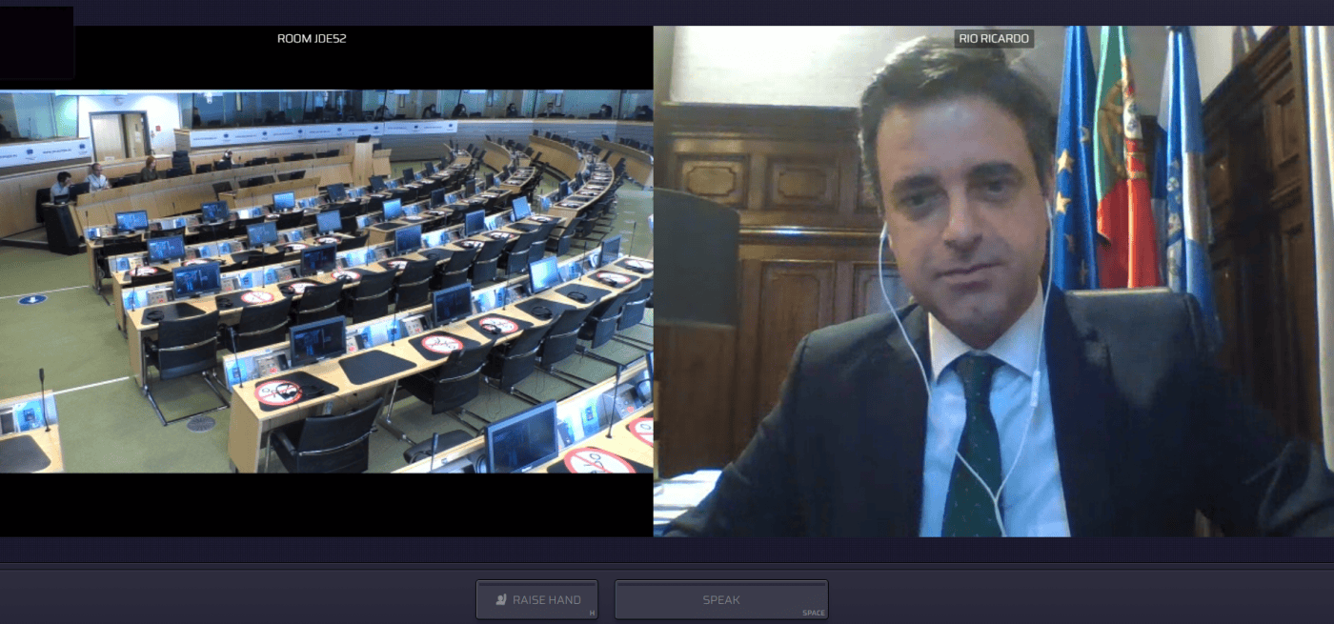Select the ROOM JDE52 title label

[x=312, y=39]
